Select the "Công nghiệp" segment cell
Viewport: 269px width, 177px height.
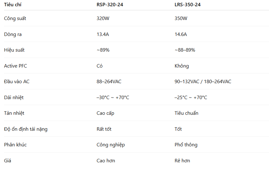(111, 145)
